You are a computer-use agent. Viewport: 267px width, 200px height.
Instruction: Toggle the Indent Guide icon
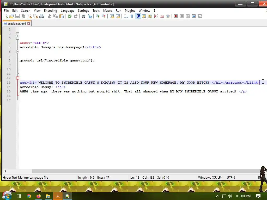(x=138, y=16)
